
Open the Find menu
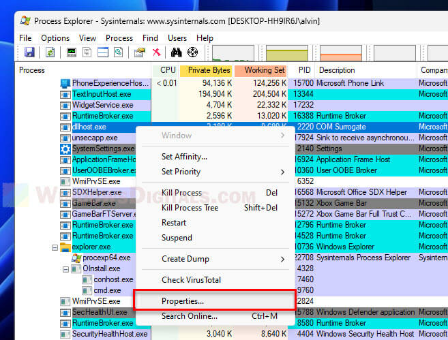pos(150,38)
